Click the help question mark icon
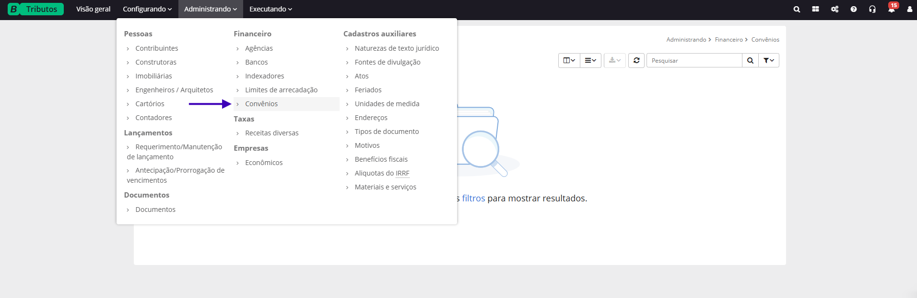The height and width of the screenshot is (298, 917). [x=853, y=9]
